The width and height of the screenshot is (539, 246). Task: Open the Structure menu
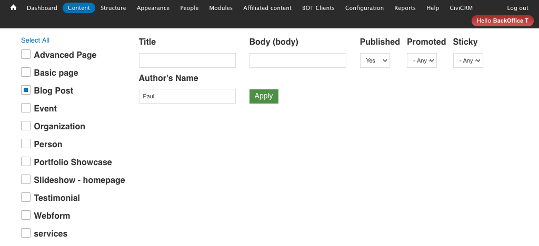113,8
